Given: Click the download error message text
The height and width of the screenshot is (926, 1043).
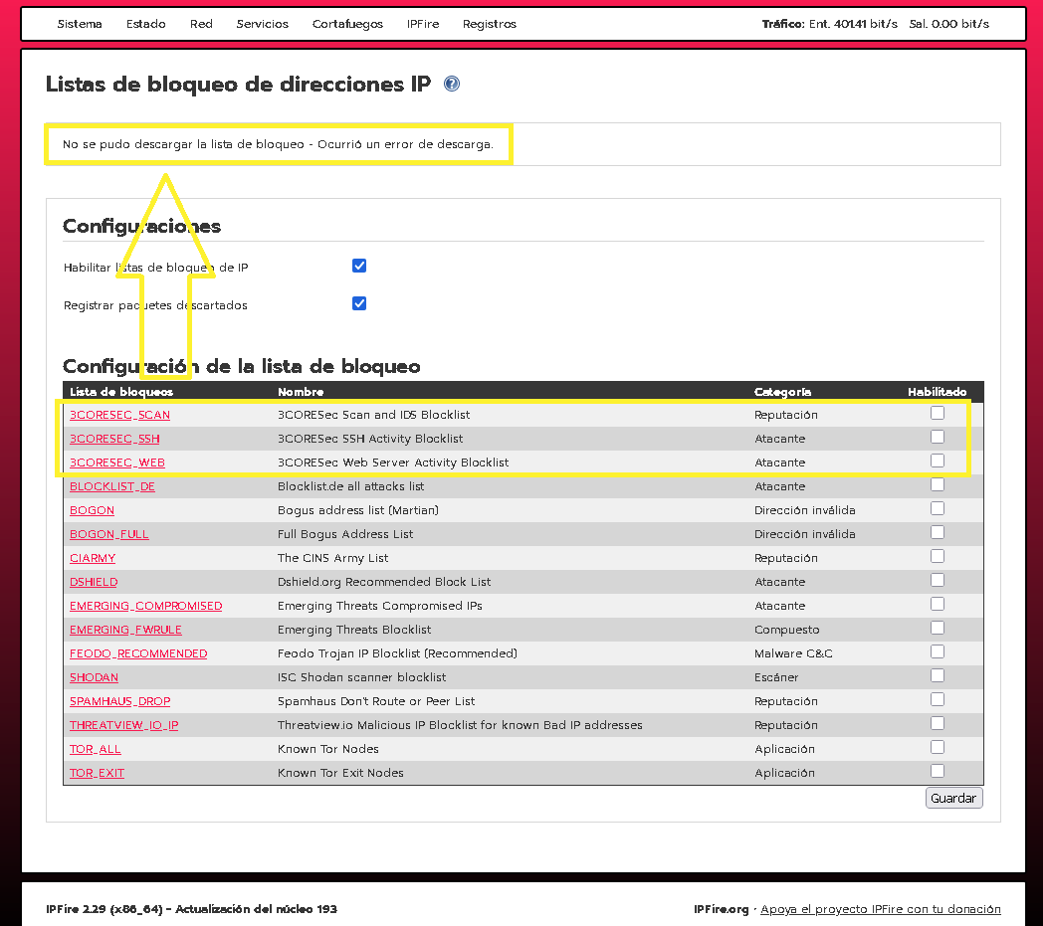Looking at the screenshot, I should (x=278, y=144).
